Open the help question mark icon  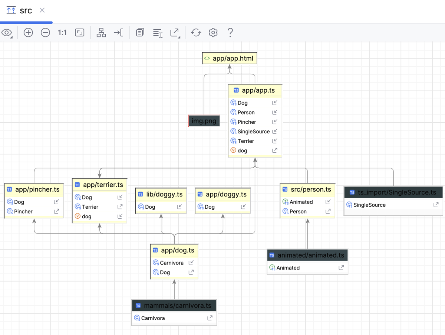point(230,33)
